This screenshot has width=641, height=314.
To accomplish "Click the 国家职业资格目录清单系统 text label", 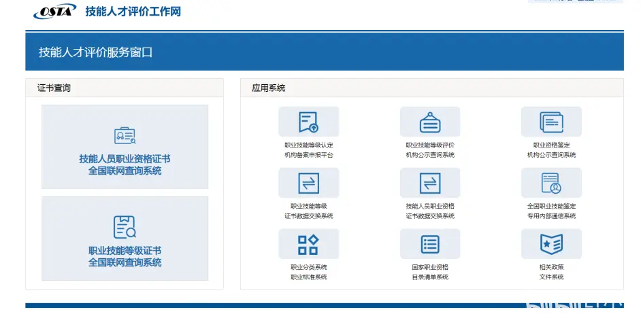I will [429, 272].
